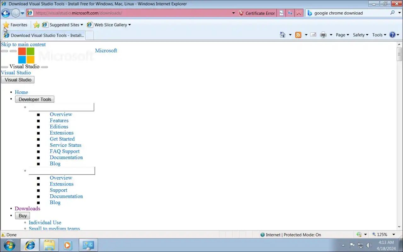Open the Web Slice Gallery dropdown
This screenshot has height=252, width=403.
109,25
